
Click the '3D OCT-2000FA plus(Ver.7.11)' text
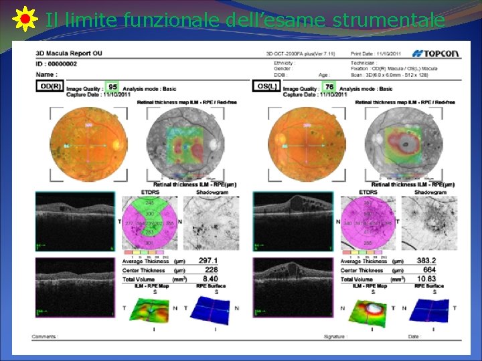(301, 53)
